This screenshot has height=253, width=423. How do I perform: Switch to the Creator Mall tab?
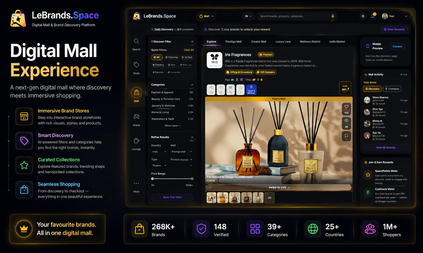point(259,42)
